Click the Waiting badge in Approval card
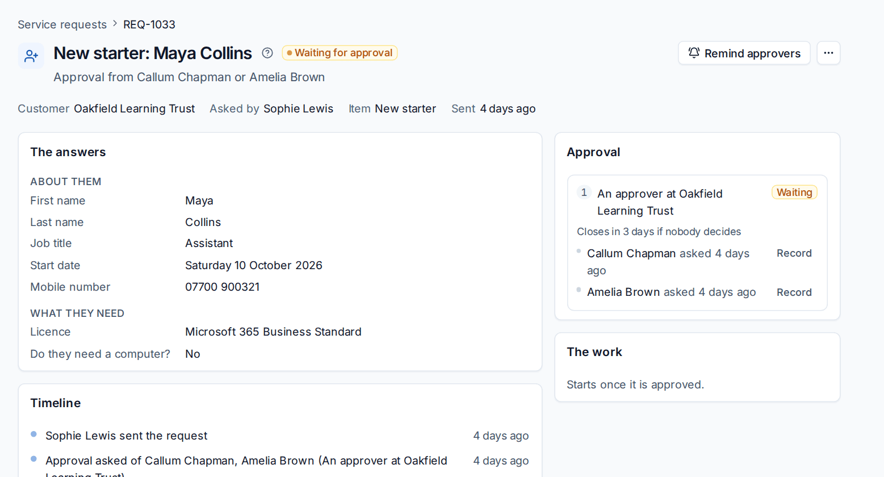 794,193
